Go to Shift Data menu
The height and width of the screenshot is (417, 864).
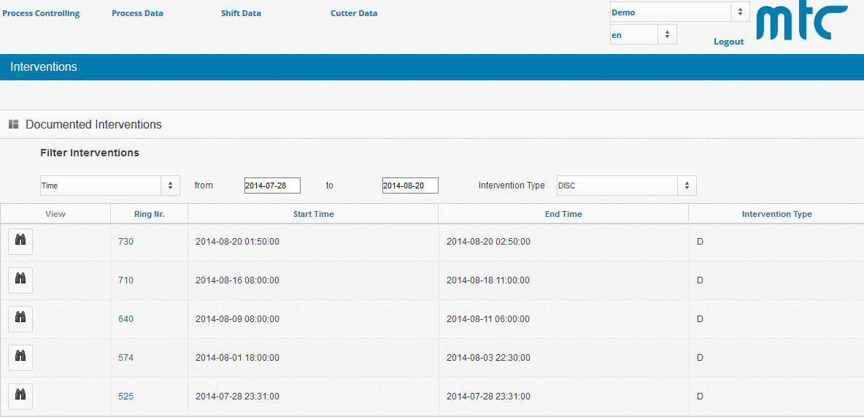(x=241, y=13)
